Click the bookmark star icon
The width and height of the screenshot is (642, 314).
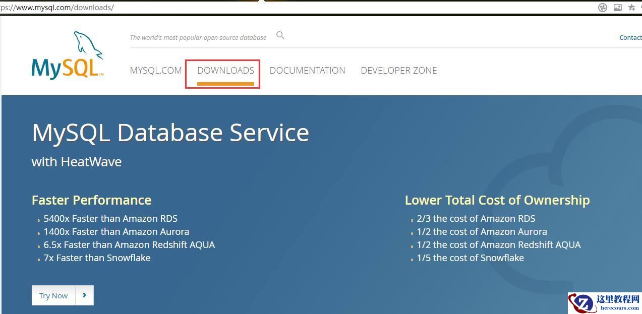(631, 8)
